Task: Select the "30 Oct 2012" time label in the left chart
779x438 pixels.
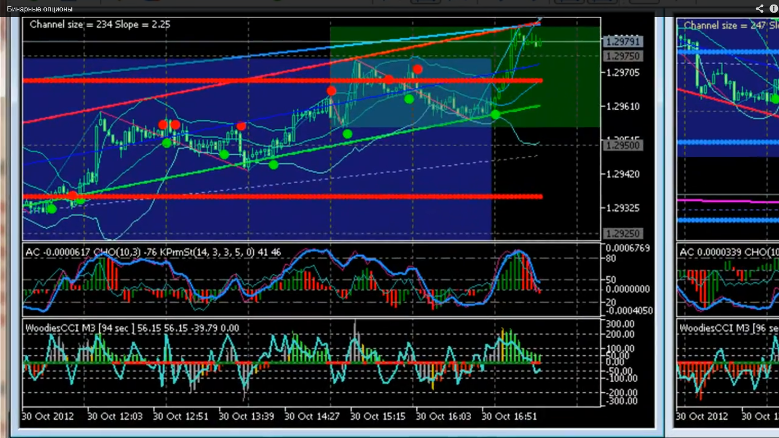Action: pyautogui.click(x=48, y=416)
